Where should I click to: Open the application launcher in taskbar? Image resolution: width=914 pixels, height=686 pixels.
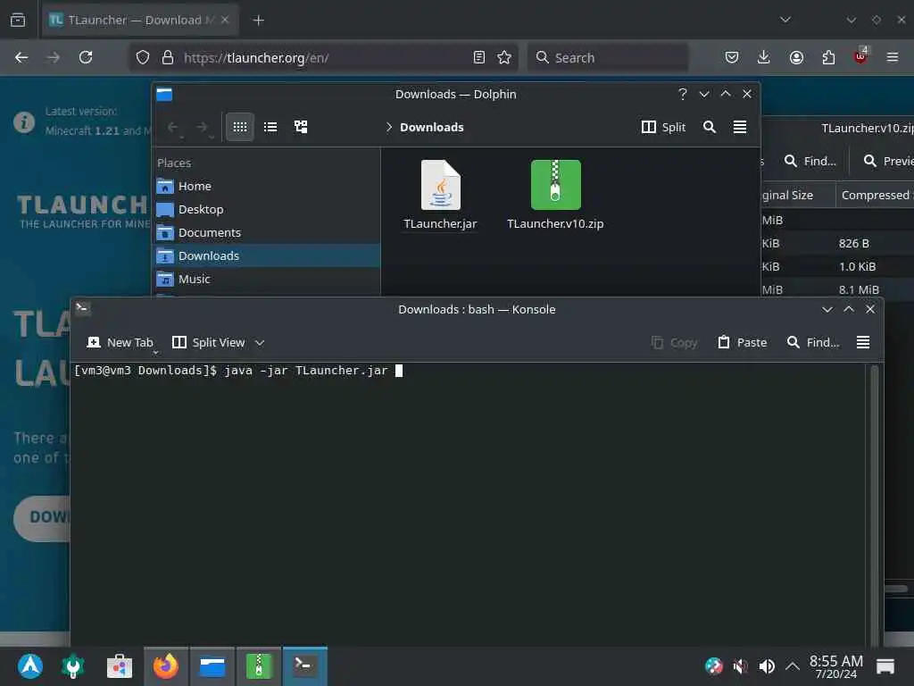[x=29, y=665]
